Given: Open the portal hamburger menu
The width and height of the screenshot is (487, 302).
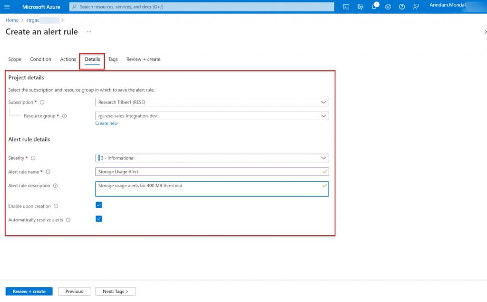Looking at the screenshot, I should point(7,7).
